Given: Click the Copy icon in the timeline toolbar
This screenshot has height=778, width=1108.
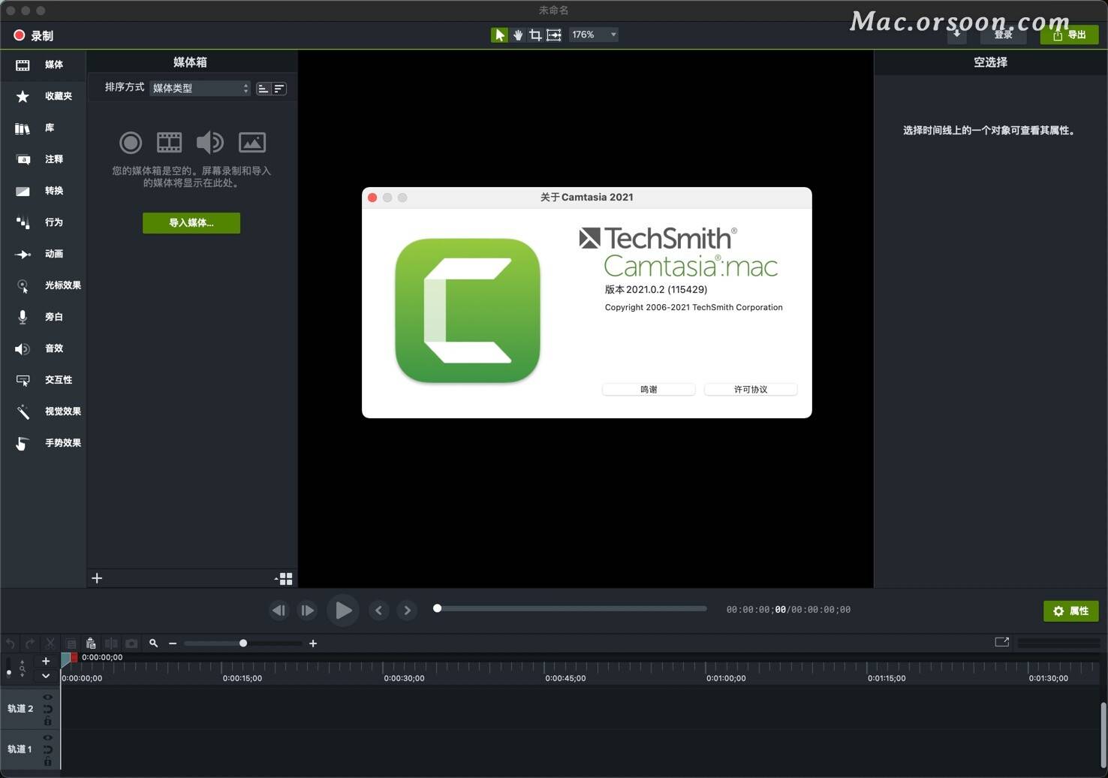Looking at the screenshot, I should point(71,644).
